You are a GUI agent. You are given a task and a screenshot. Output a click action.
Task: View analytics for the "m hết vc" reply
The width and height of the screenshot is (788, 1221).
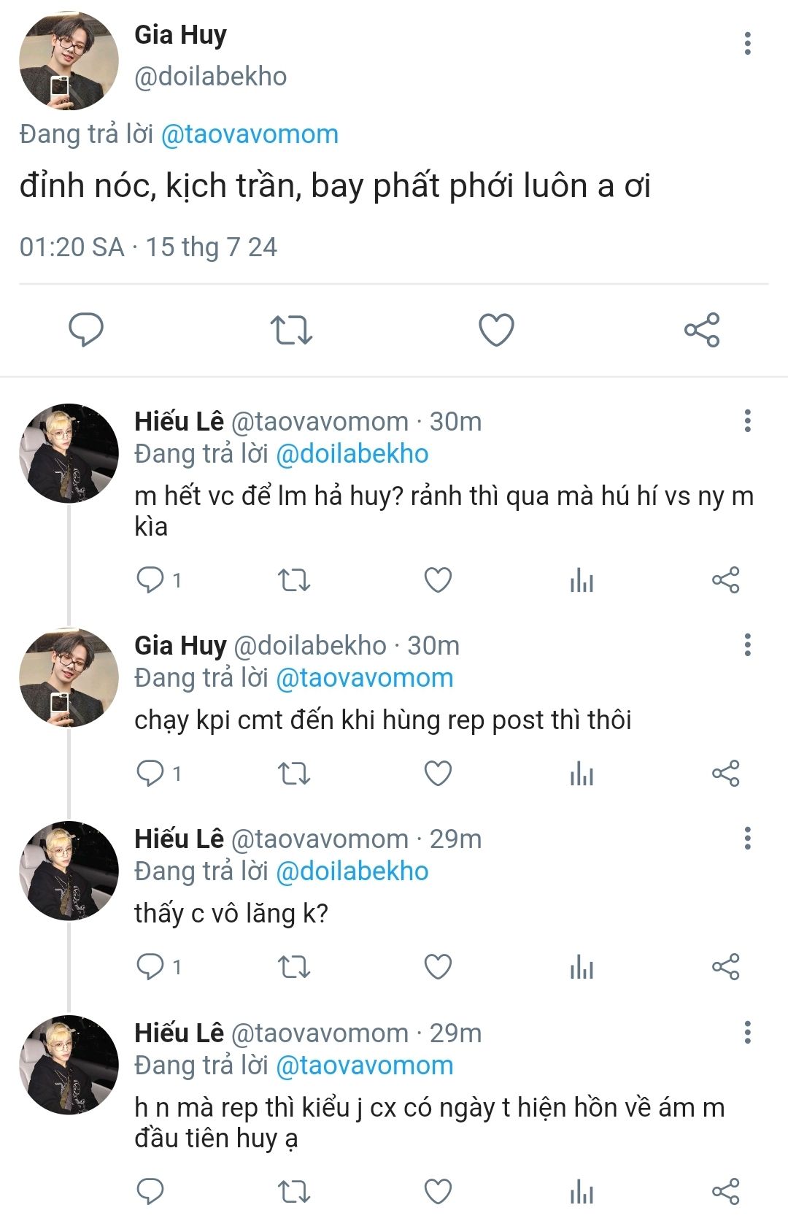582,580
